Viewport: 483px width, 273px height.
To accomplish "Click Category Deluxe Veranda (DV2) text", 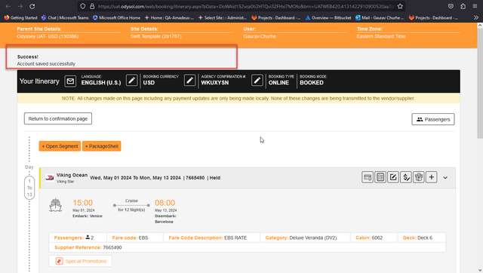I will [x=301, y=238].
